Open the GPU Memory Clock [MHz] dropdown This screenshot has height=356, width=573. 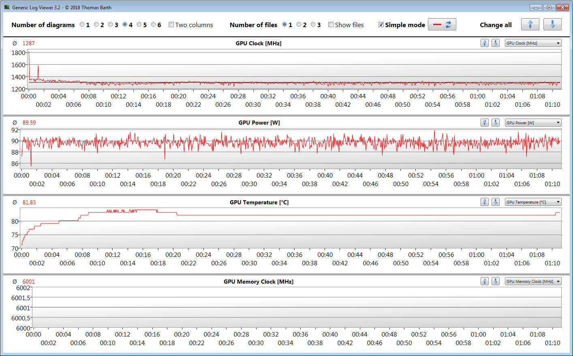pos(533,281)
